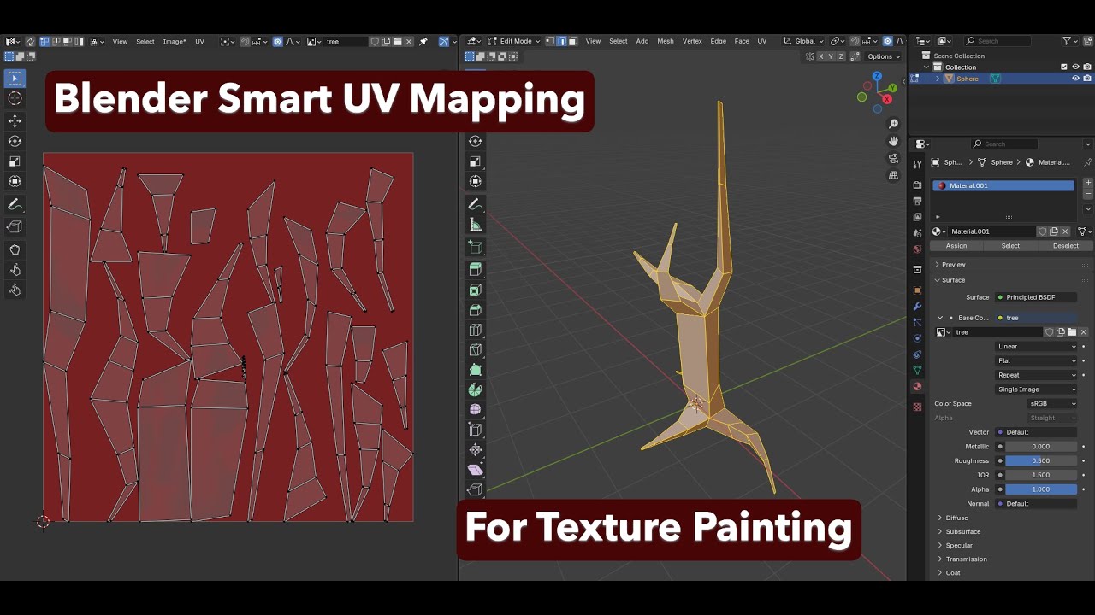Select the UV editor Transform tool
The width and height of the screenshot is (1095, 615).
coord(15,181)
